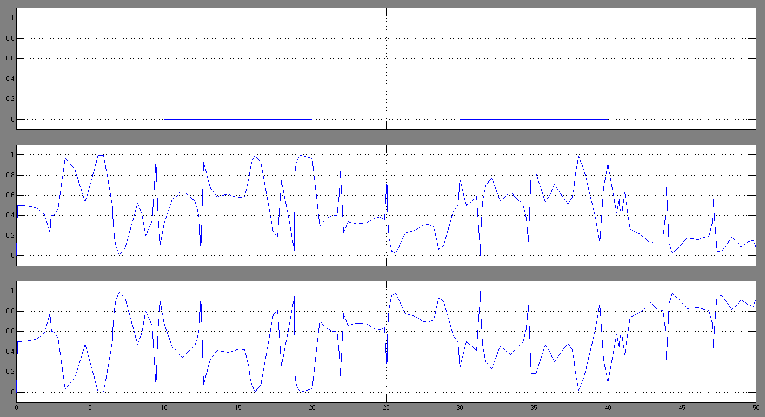Click y-axis label 0.8 of square-wave plot
The image size is (765, 417).
(10, 38)
